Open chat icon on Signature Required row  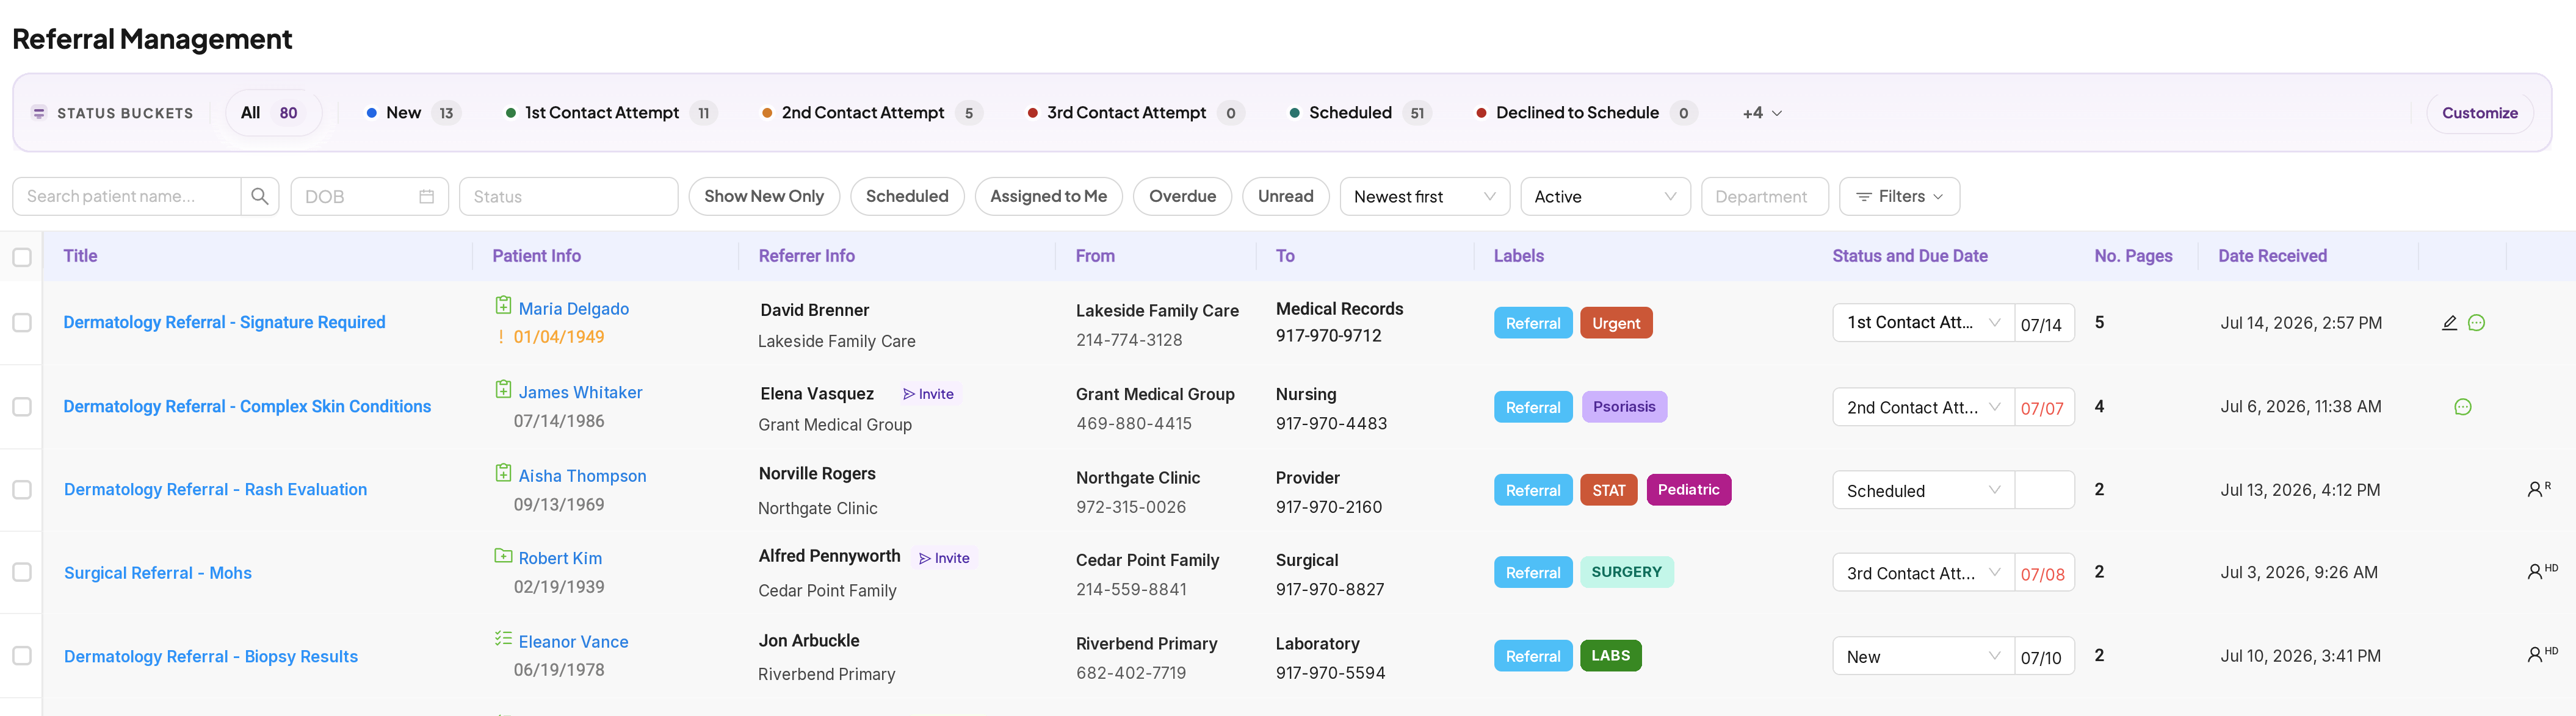click(x=2477, y=323)
